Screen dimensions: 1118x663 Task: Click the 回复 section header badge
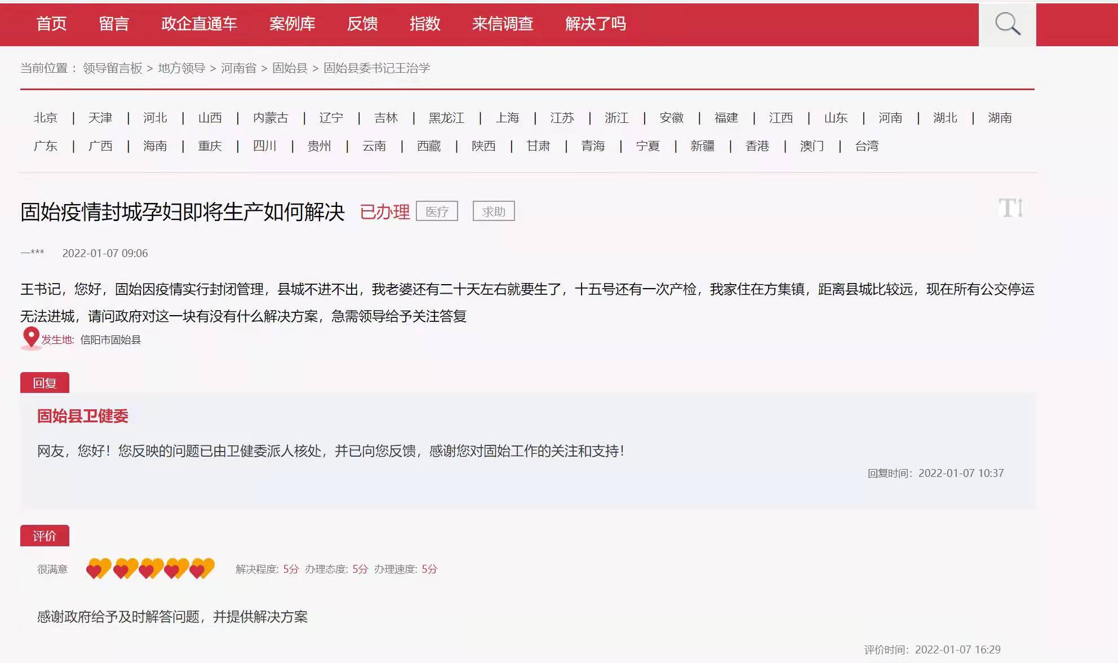45,382
